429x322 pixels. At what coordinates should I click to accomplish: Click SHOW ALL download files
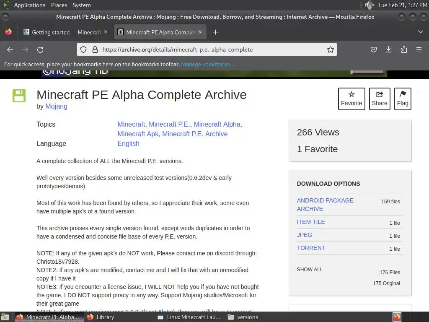(310, 270)
